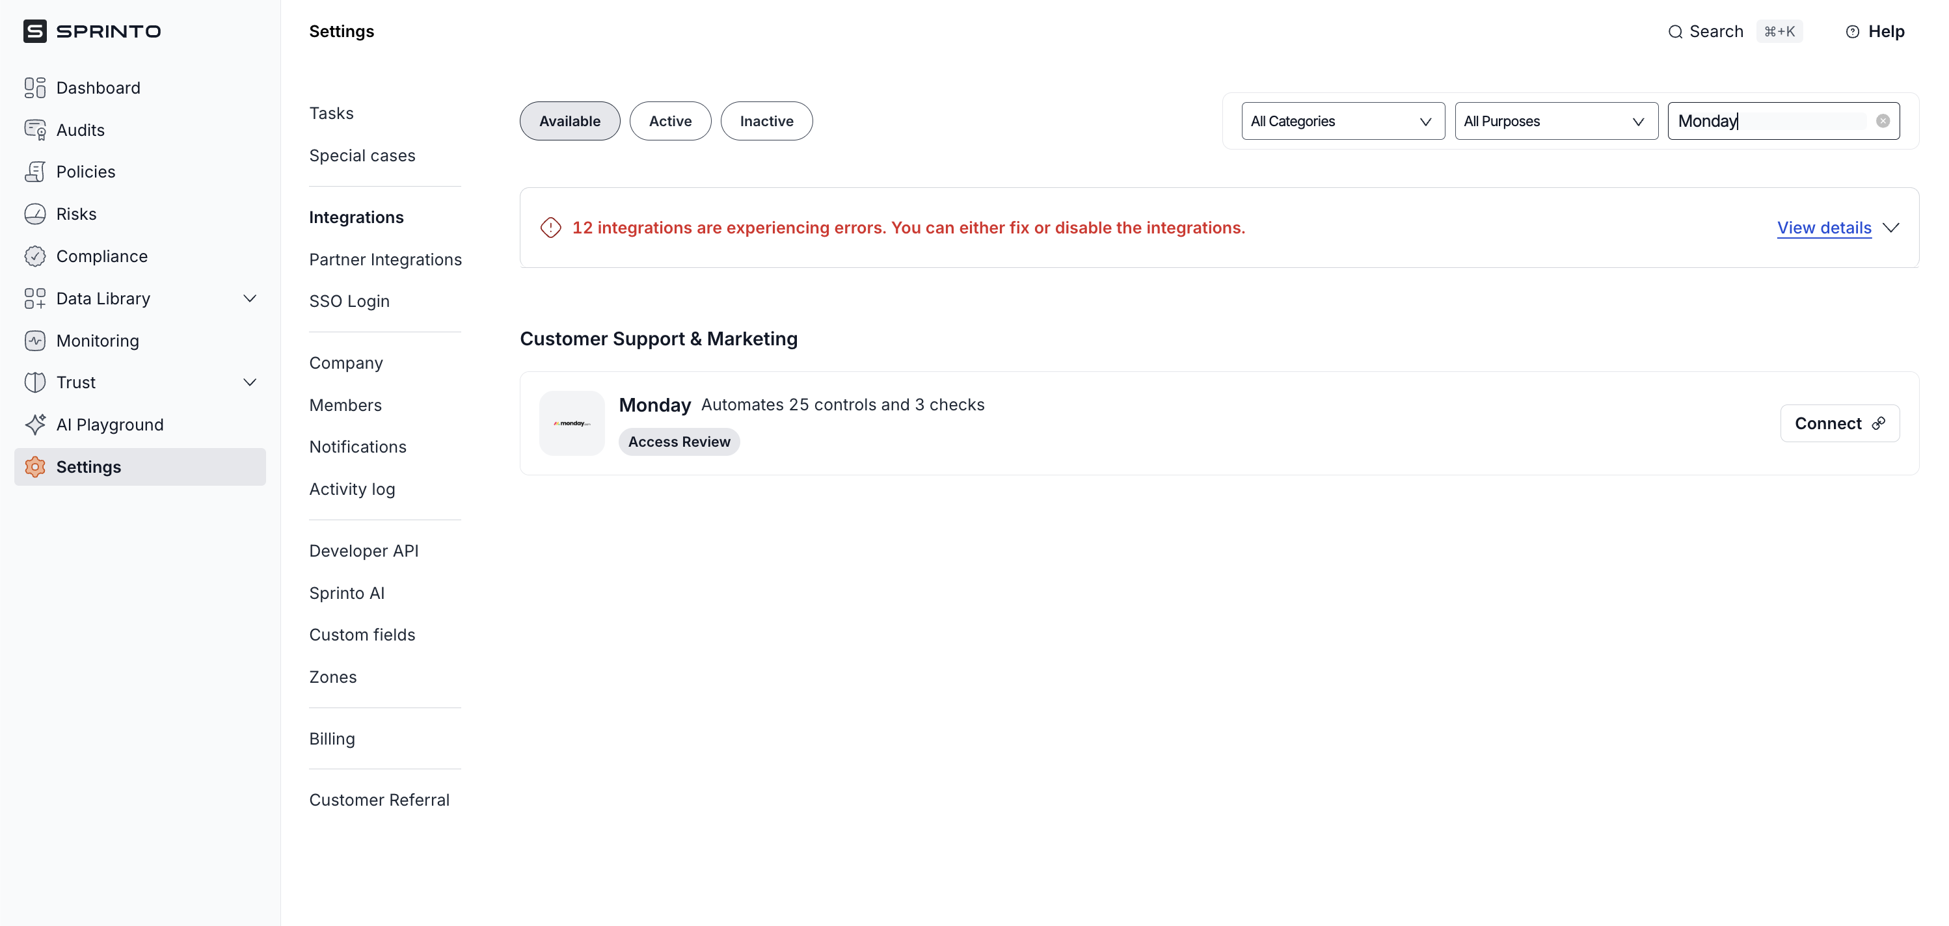The width and height of the screenshot is (1949, 926).
Task: Click the View details link
Action: pos(1823,228)
